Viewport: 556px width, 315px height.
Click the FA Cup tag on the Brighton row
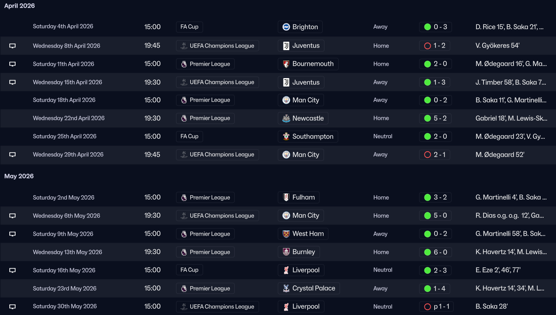tap(189, 27)
